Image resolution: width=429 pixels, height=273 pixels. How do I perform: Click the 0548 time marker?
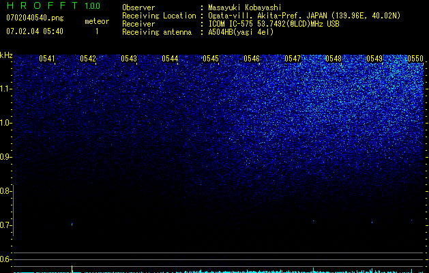tap(334, 59)
